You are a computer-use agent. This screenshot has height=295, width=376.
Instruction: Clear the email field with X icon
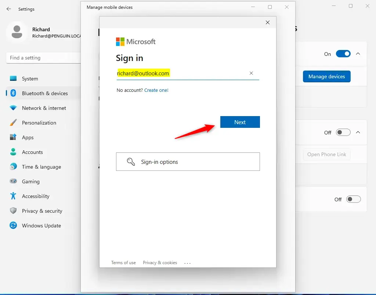(251, 73)
